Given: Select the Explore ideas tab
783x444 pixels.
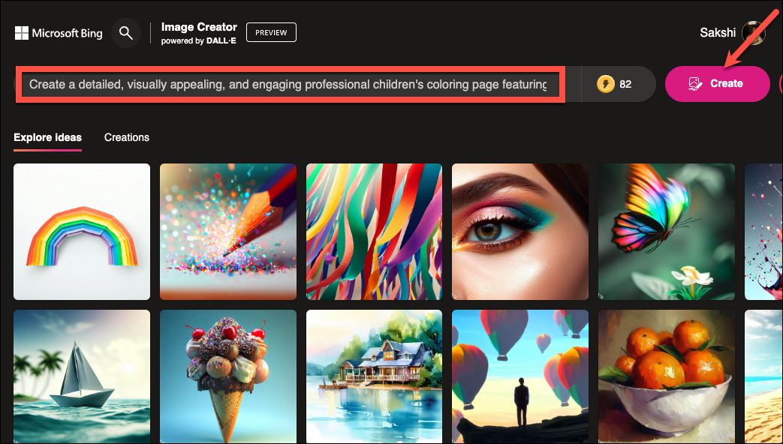Looking at the screenshot, I should 47,137.
